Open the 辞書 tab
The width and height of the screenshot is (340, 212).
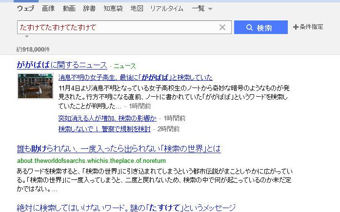coord(89,8)
